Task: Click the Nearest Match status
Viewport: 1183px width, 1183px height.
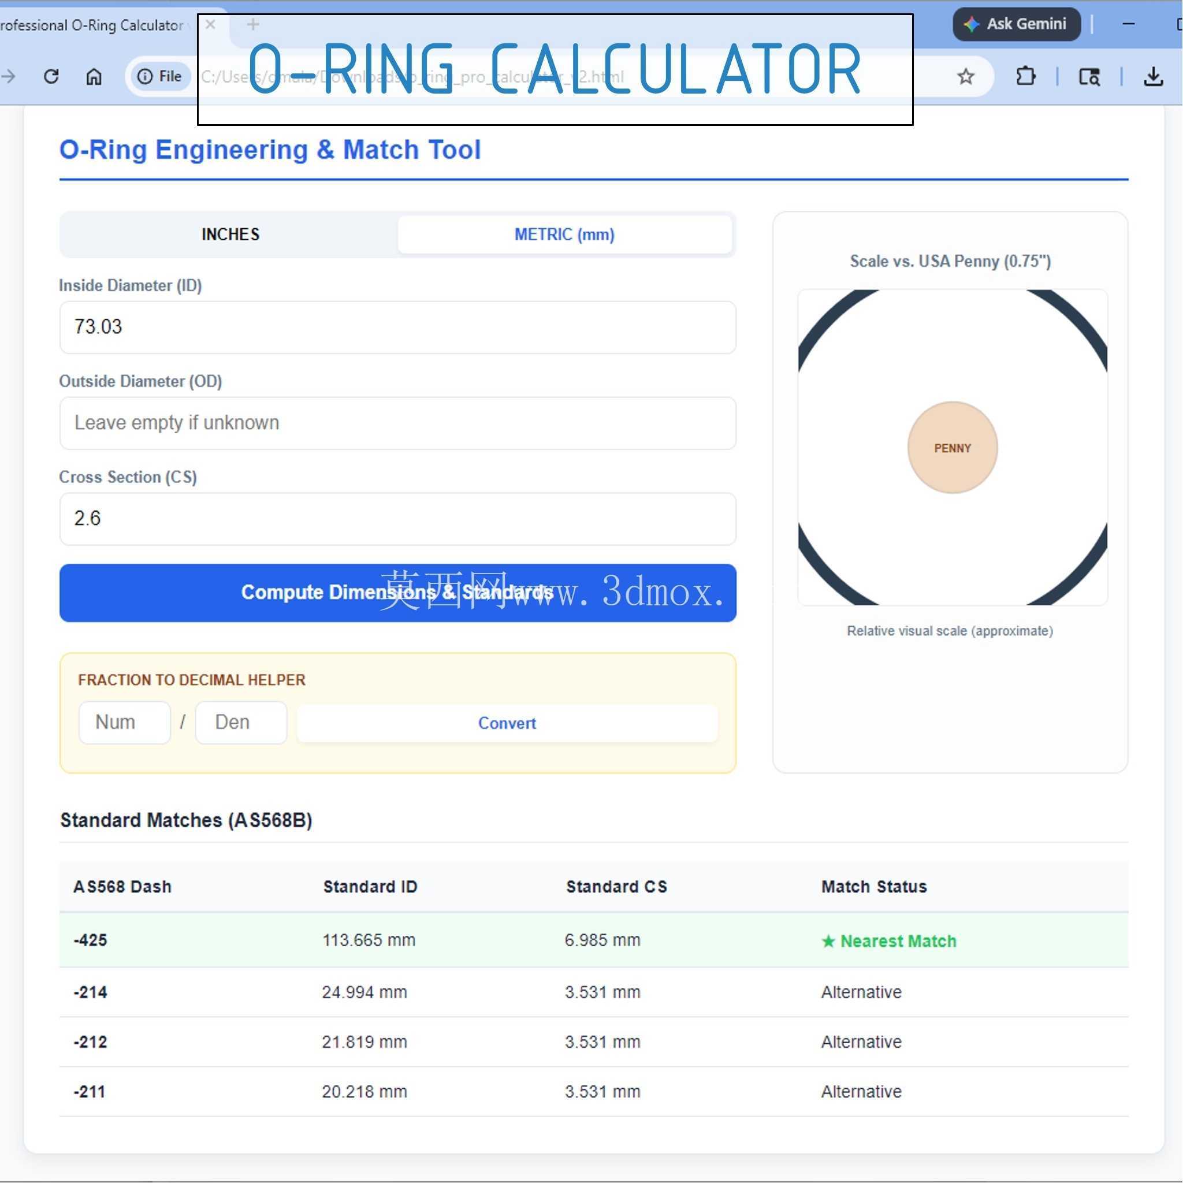Action: 889,941
